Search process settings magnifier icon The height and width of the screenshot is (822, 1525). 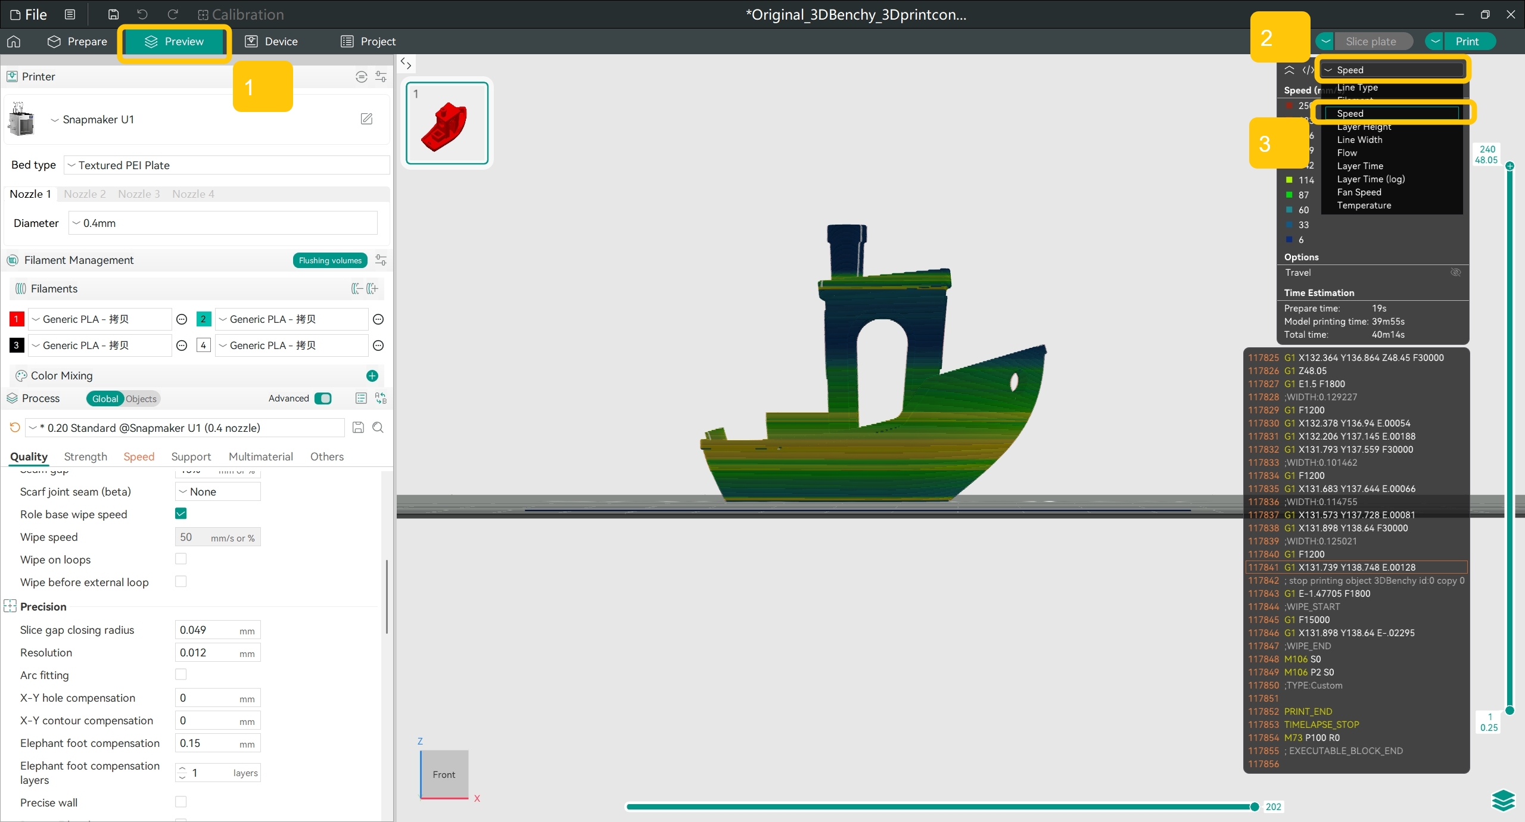click(378, 428)
